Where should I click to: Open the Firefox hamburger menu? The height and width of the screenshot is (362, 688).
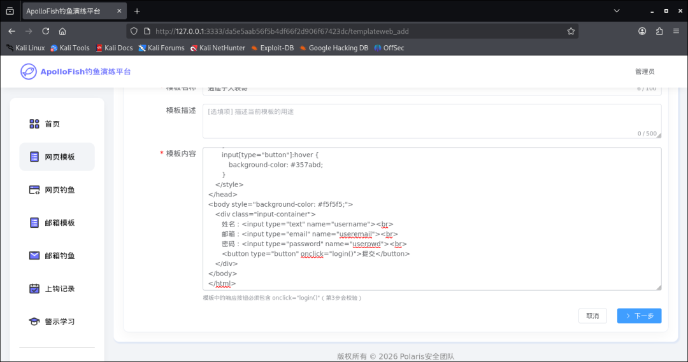[x=676, y=31]
